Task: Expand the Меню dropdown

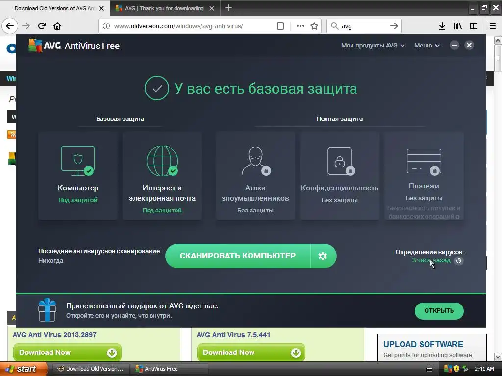Action: [x=427, y=46]
